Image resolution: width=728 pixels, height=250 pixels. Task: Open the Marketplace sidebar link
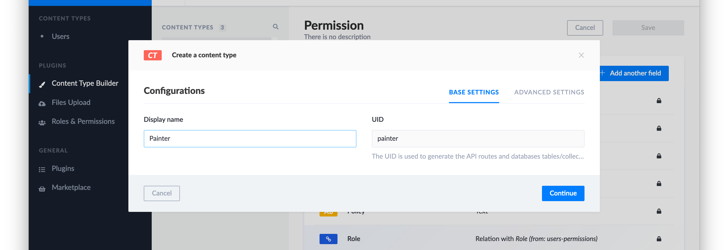click(71, 187)
